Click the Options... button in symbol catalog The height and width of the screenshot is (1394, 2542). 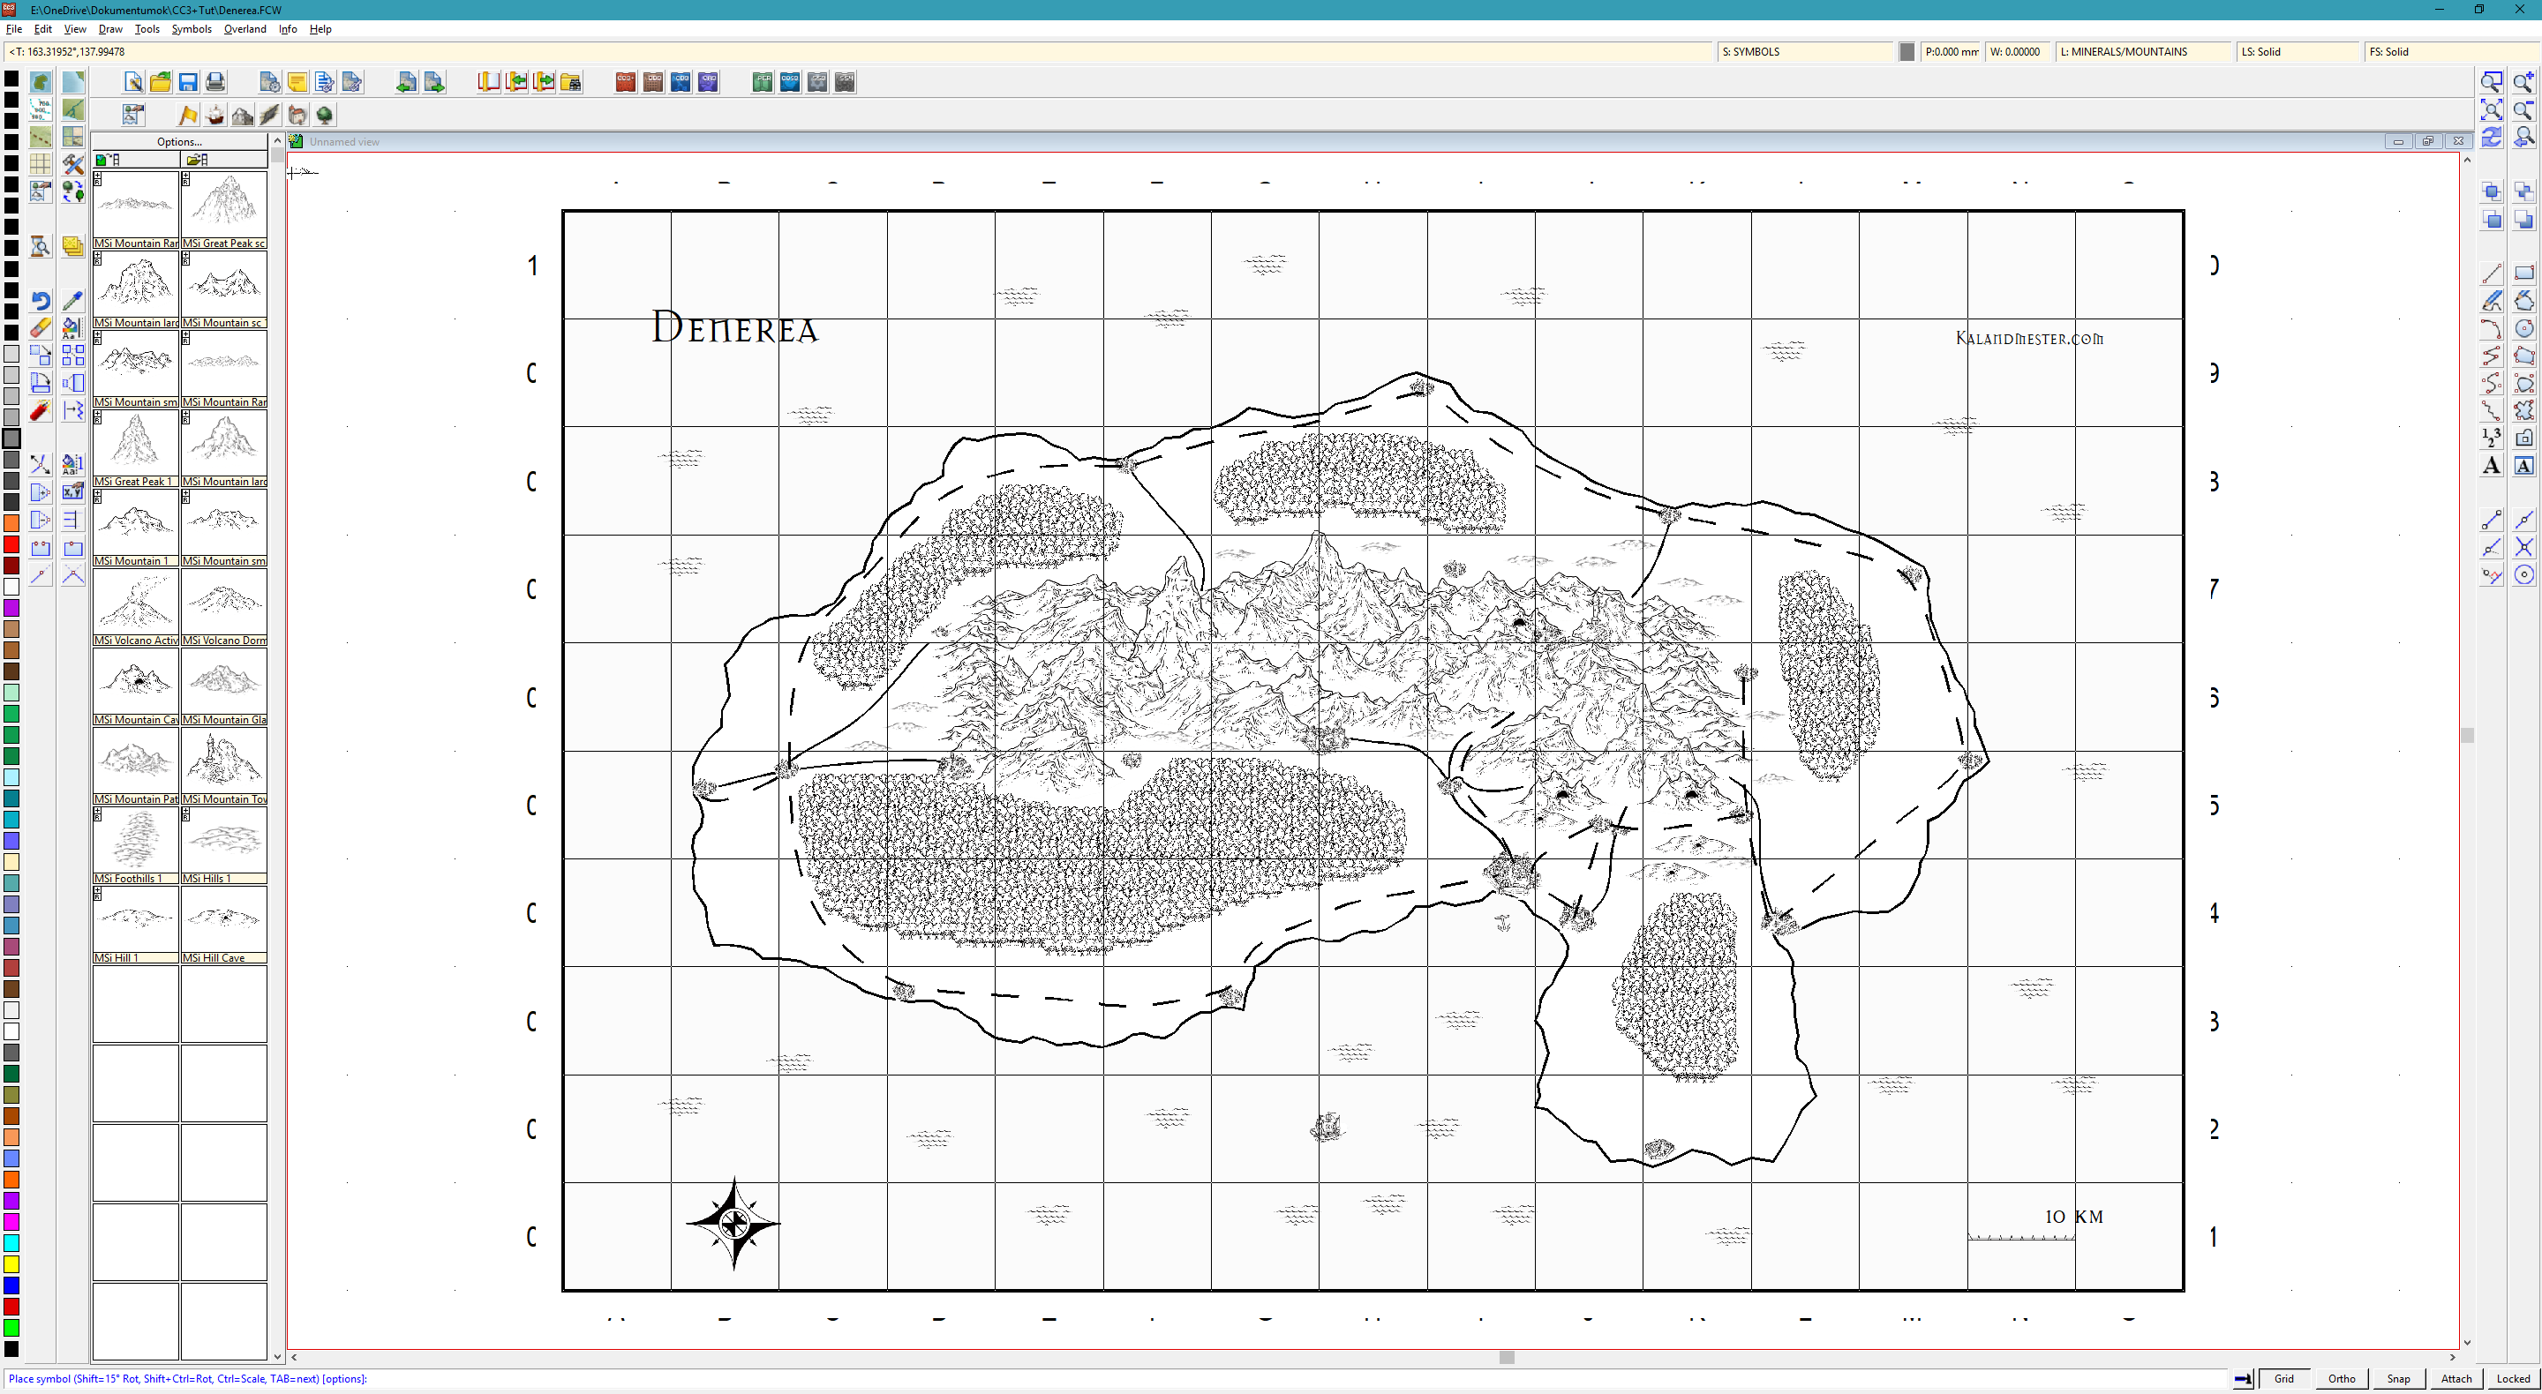[179, 141]
